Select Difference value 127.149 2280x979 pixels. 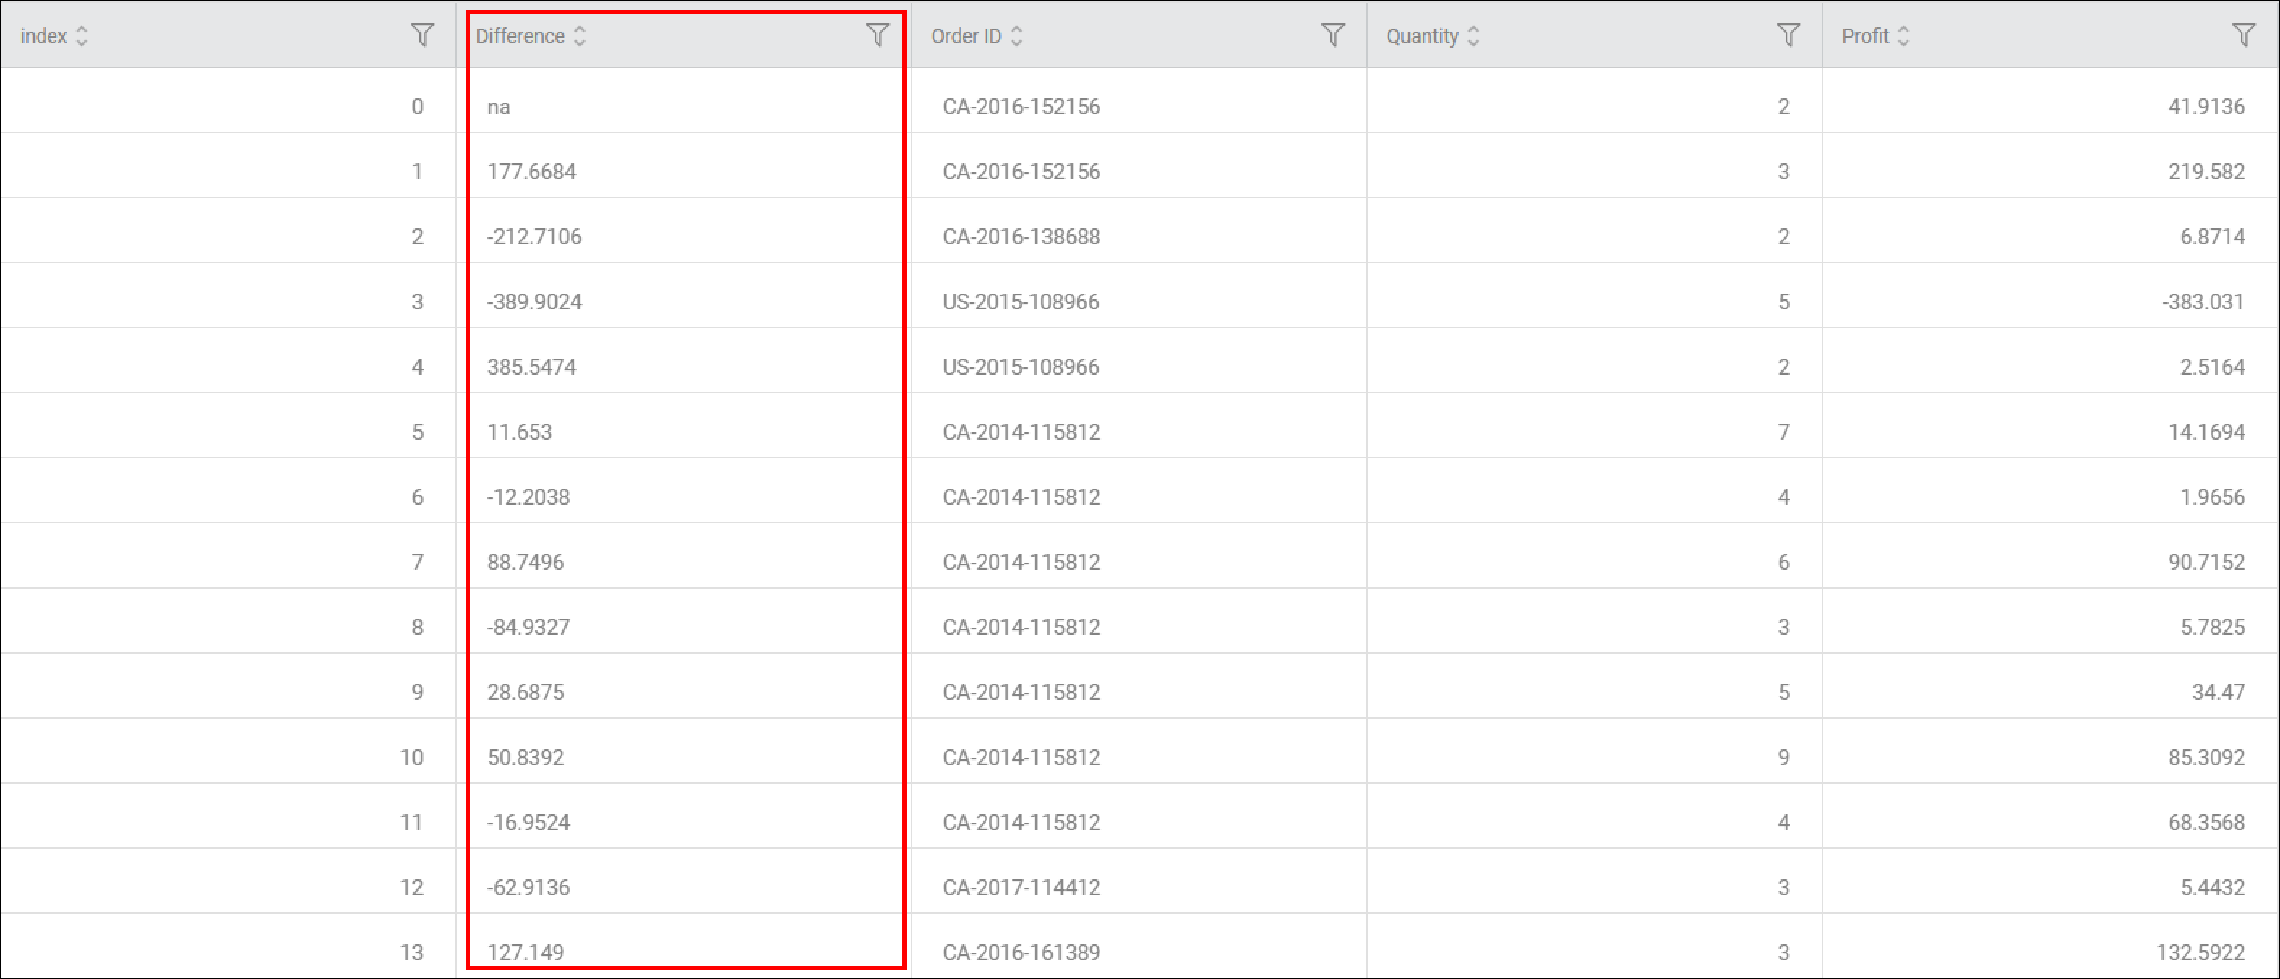[x=526, y=952]
